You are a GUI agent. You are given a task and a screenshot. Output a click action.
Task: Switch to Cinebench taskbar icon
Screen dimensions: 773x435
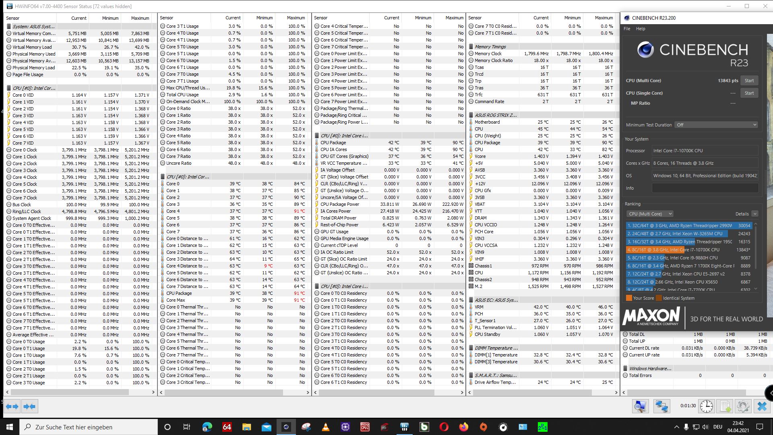[286, 427]
